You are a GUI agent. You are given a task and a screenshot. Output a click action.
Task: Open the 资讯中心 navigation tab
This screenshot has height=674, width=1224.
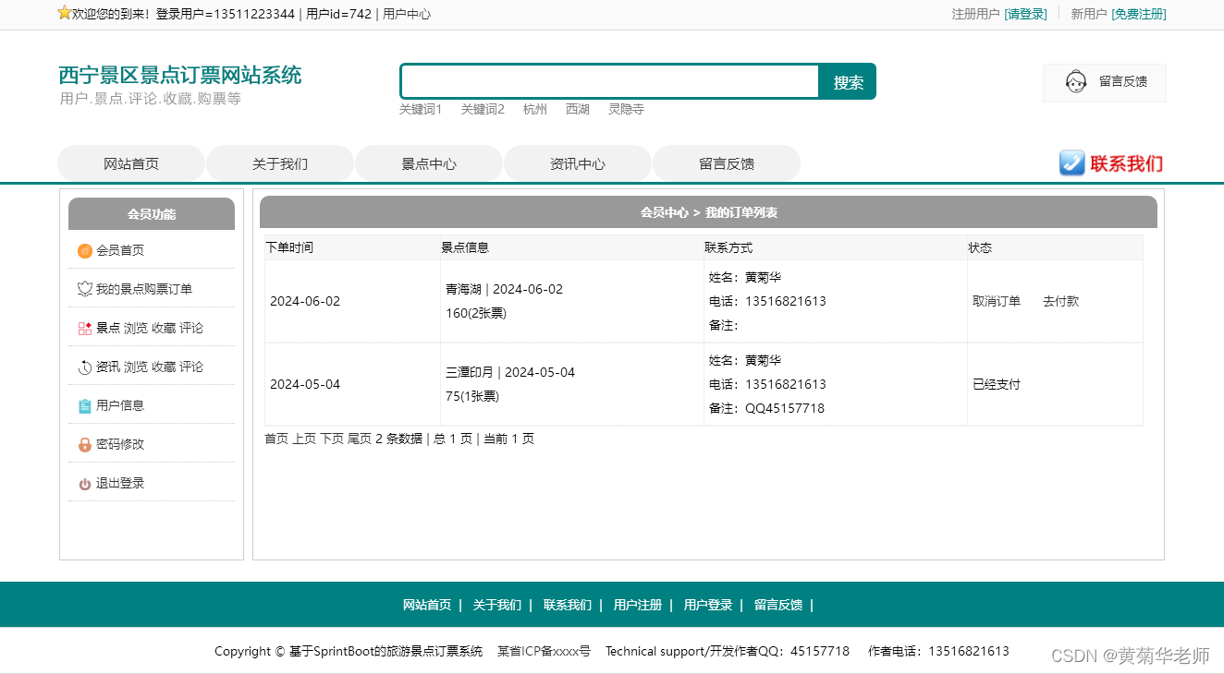(x=578, y=163)
